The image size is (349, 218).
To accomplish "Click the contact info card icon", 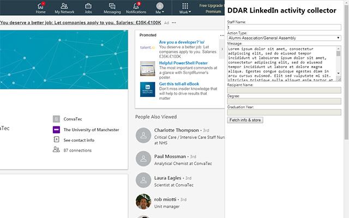I will pos(56,140).
